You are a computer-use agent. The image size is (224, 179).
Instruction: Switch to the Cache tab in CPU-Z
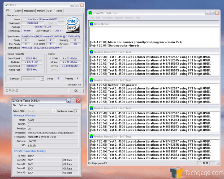pos(18,11)
